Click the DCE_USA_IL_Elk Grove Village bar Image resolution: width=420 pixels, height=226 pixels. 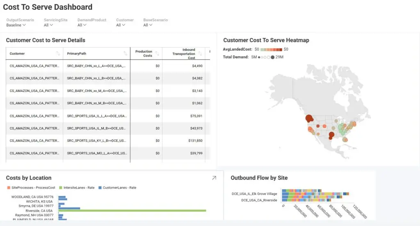[316, 194]
